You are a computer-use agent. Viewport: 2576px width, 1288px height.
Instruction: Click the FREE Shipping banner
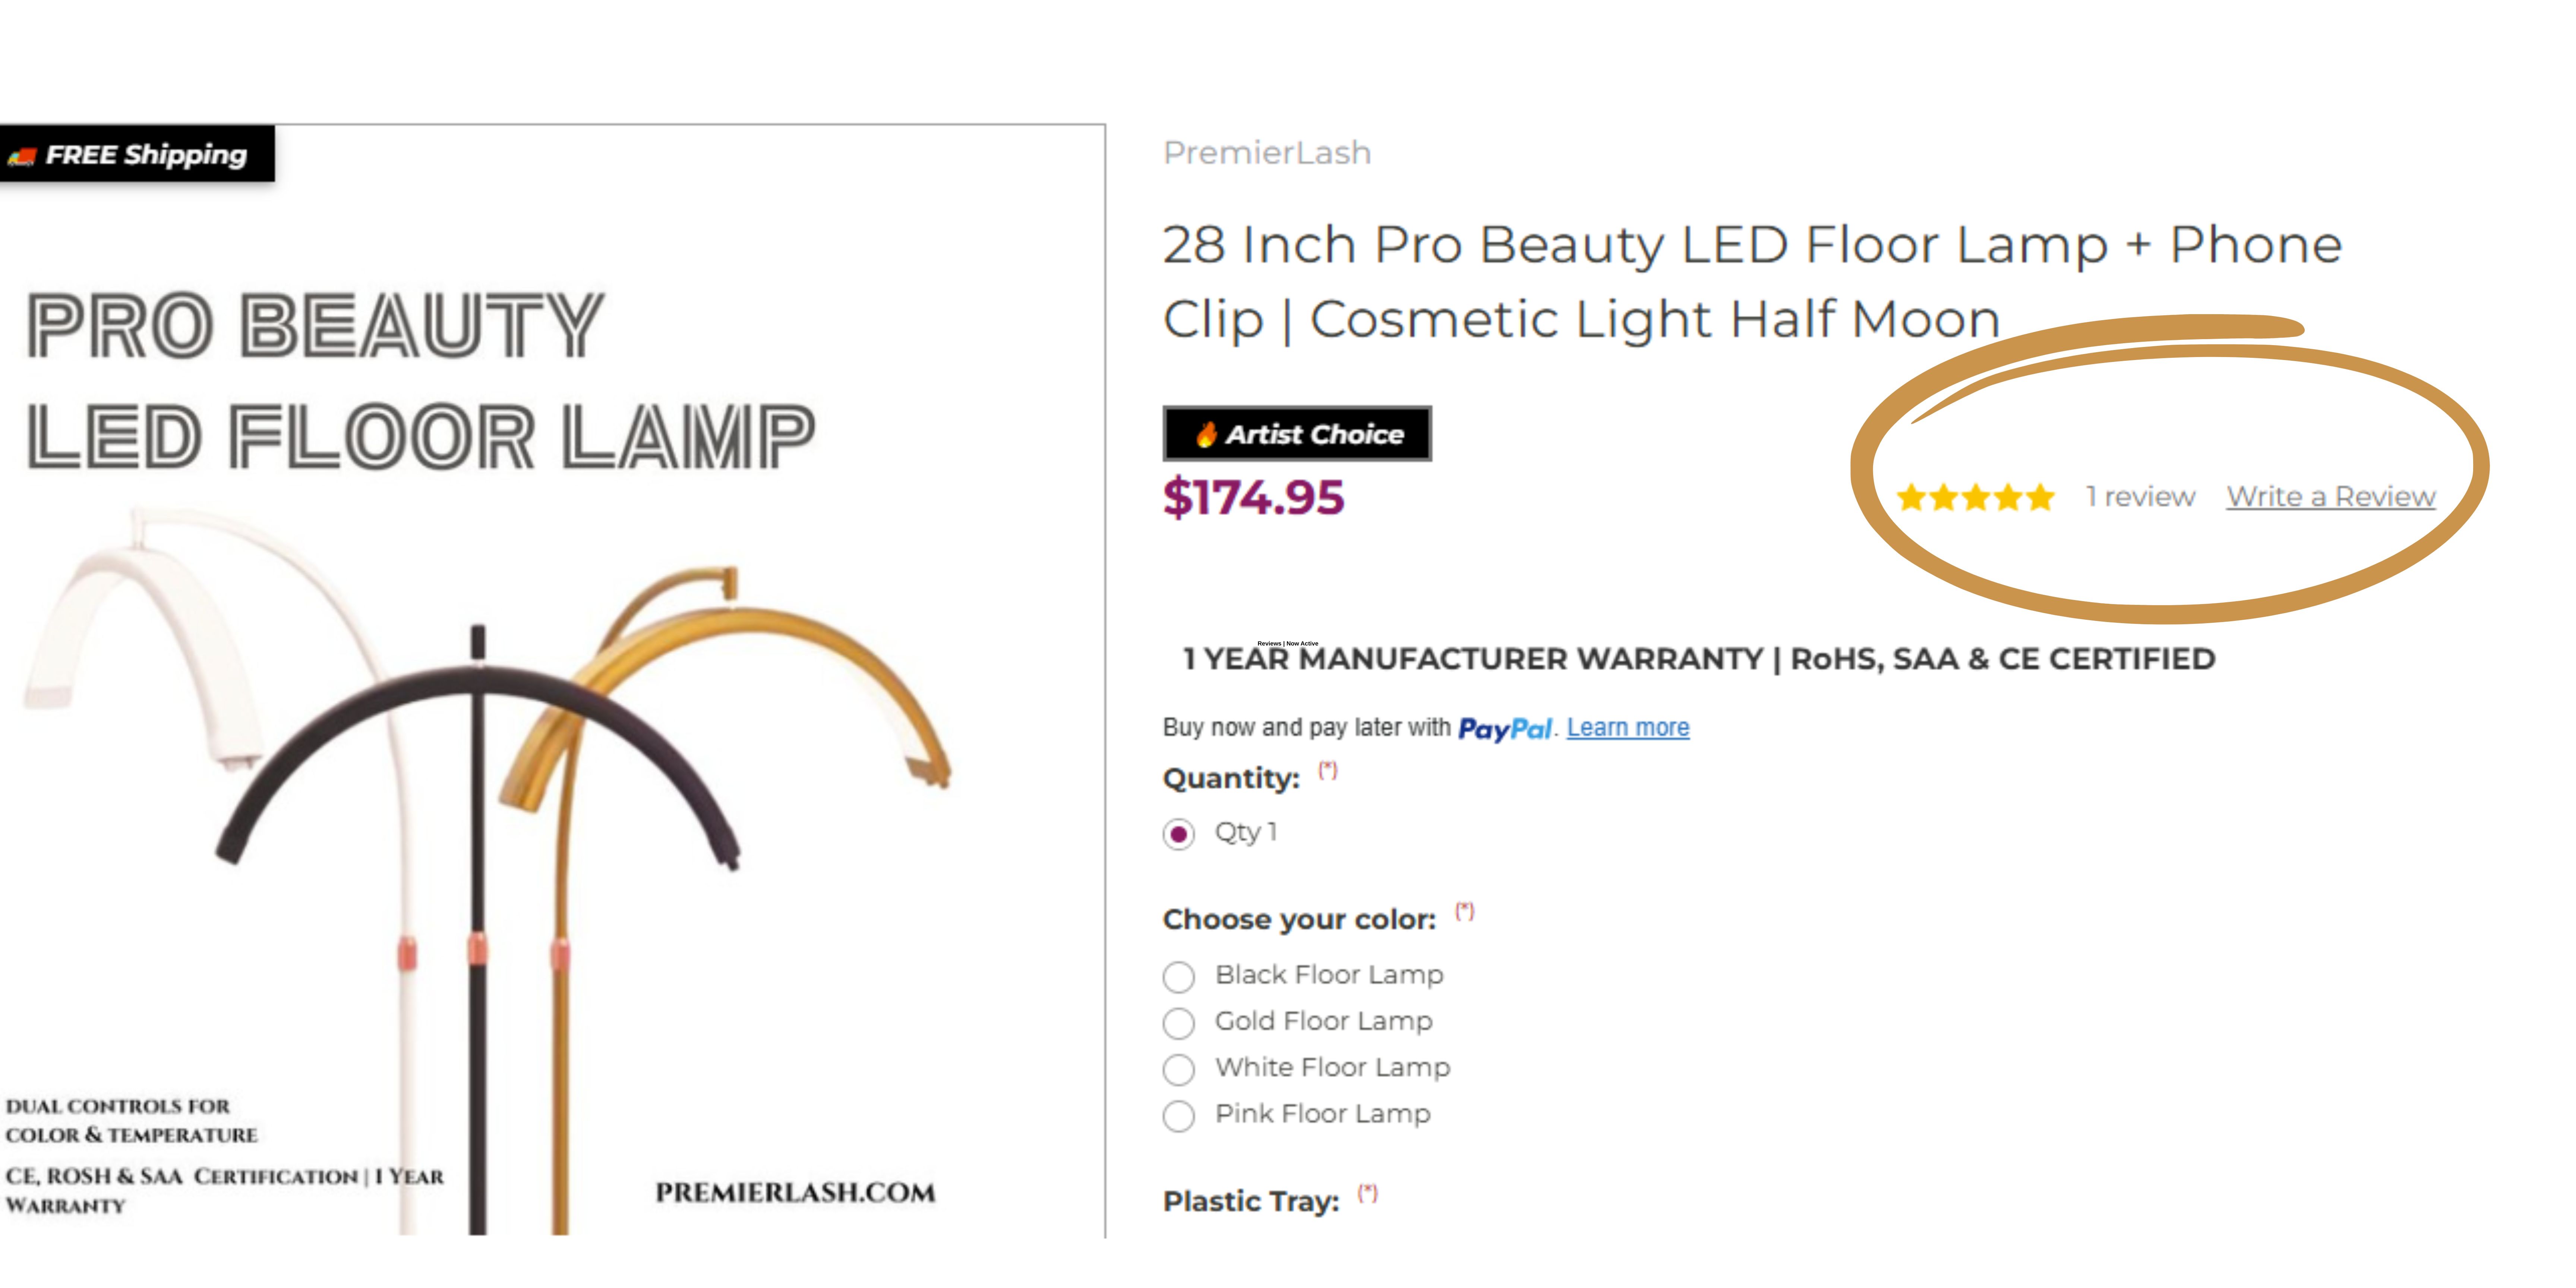click(138, 154)
